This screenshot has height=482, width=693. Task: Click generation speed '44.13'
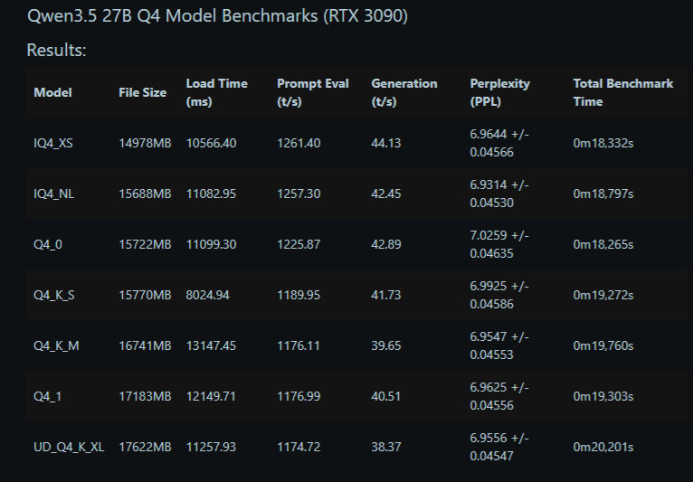(x=385, y=143)
